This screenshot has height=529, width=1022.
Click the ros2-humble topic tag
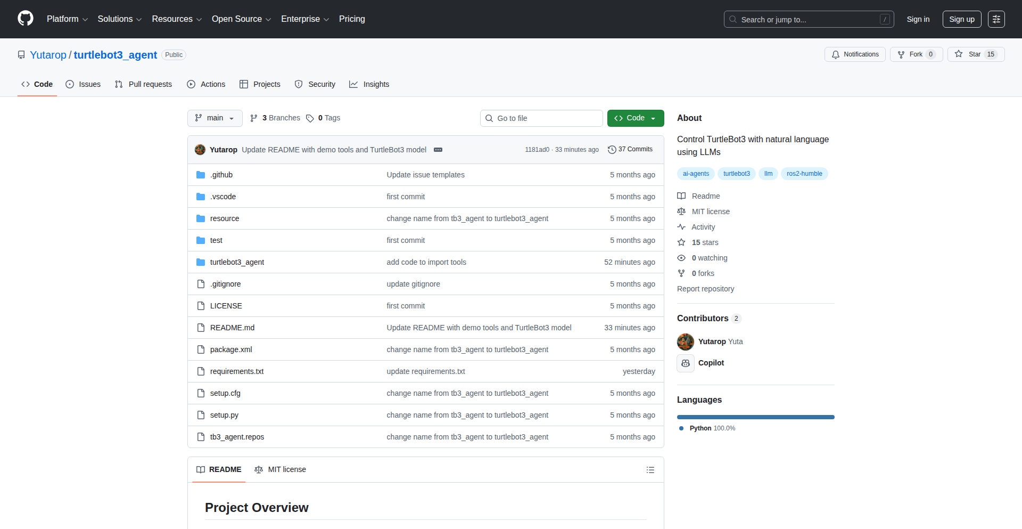pos(804,174)
